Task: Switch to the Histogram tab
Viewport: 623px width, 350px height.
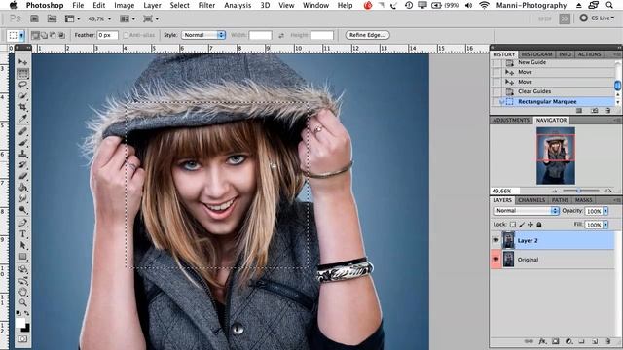Action: (x=536, y=54)
